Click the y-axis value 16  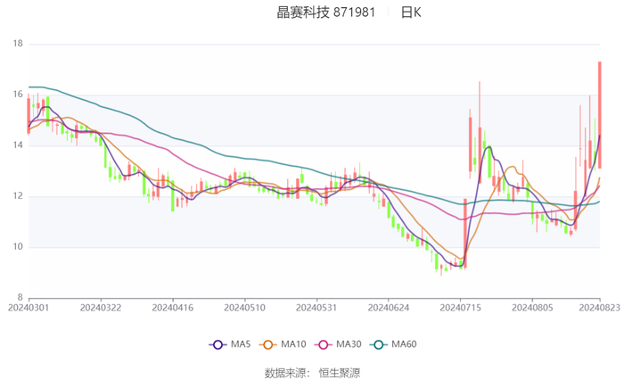coord(18,95)
